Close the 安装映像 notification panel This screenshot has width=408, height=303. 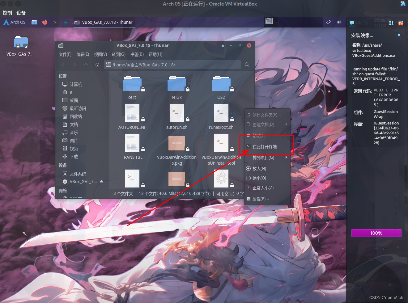click(399, 35)
